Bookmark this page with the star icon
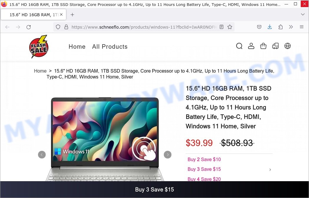The image size is (309, 198). pos(229,27)
